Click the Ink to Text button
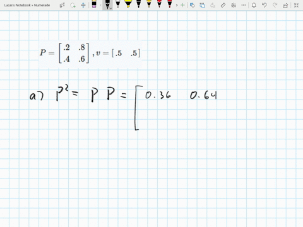Image resolution: width=303 pixels, height=227 pixels. (x=213, y=5)
